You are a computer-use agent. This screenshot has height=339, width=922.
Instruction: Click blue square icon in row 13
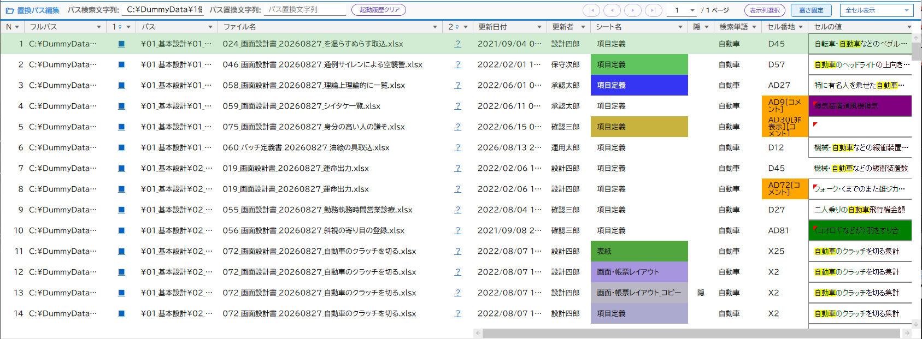click(121, 293)
